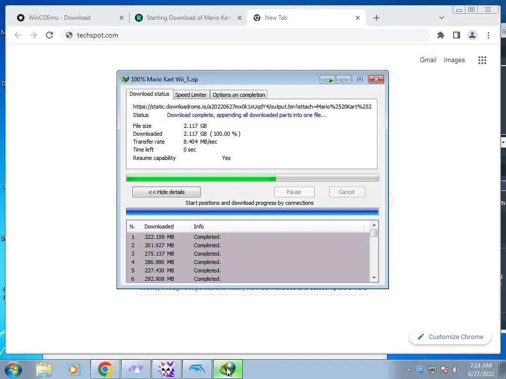506x379 pixels.
Task: Open Windows Explorer from the taskbar
Action: (x=44, y=369)
